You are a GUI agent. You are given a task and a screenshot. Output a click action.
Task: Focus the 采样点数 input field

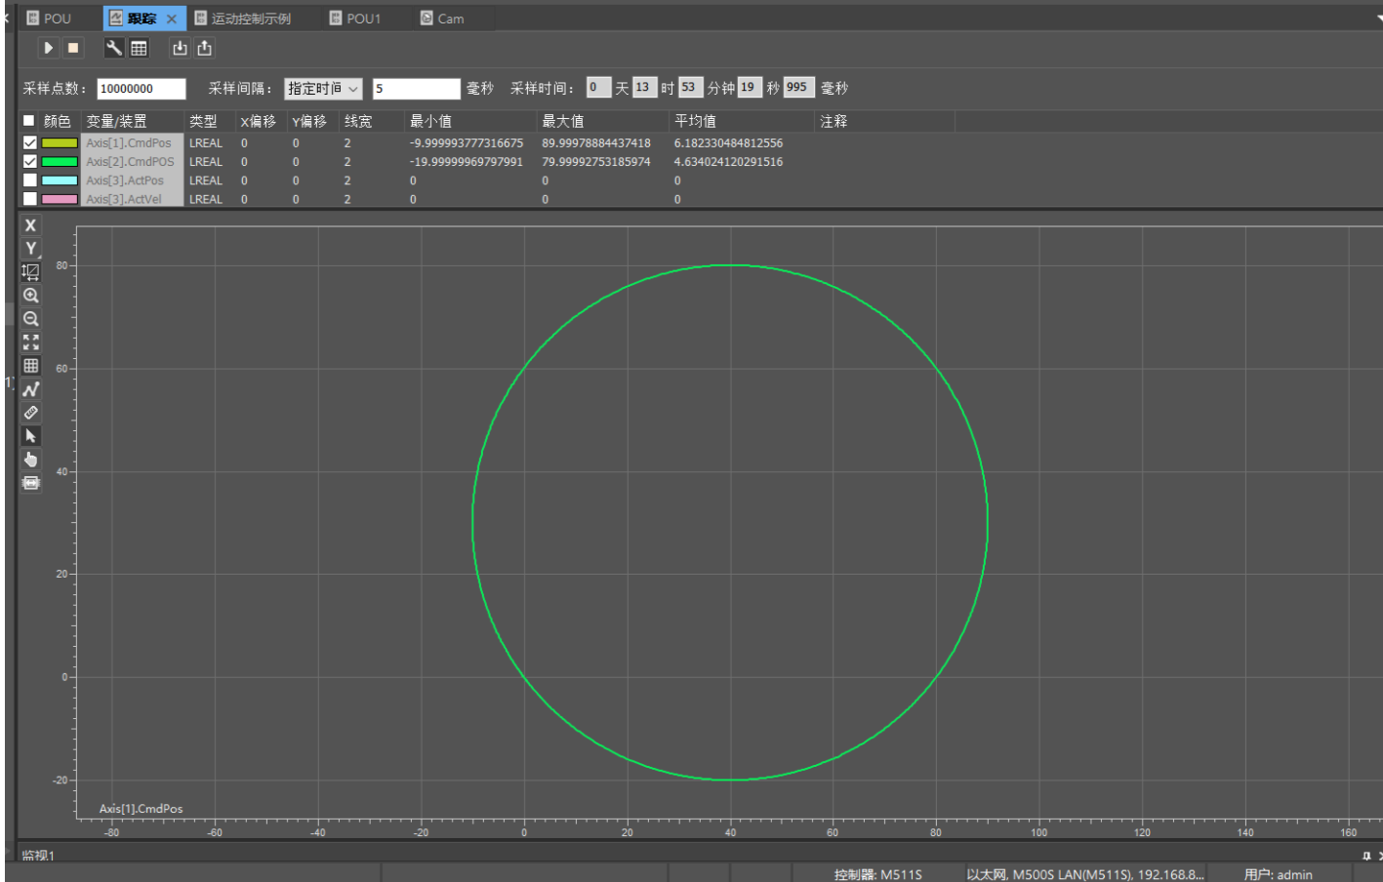[142, 89]
